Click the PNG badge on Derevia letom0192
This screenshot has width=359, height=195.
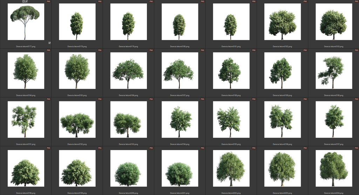click(x=100, y=99)
